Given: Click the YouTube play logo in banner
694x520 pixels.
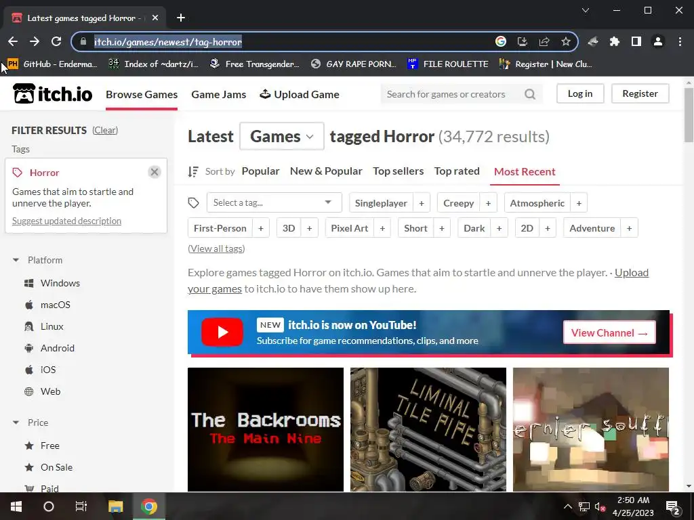Looking at the screenshot, I should (x=222, y=332).
